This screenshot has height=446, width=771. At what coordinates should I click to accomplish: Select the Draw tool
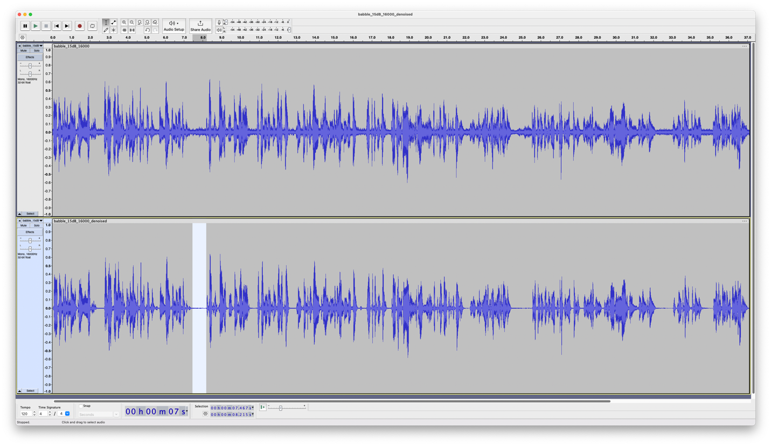(x=106, y=30)
